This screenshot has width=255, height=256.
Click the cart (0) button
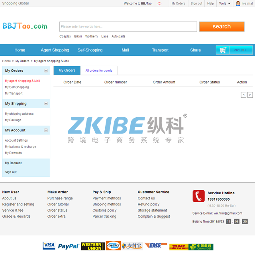(x=241, y=50)
